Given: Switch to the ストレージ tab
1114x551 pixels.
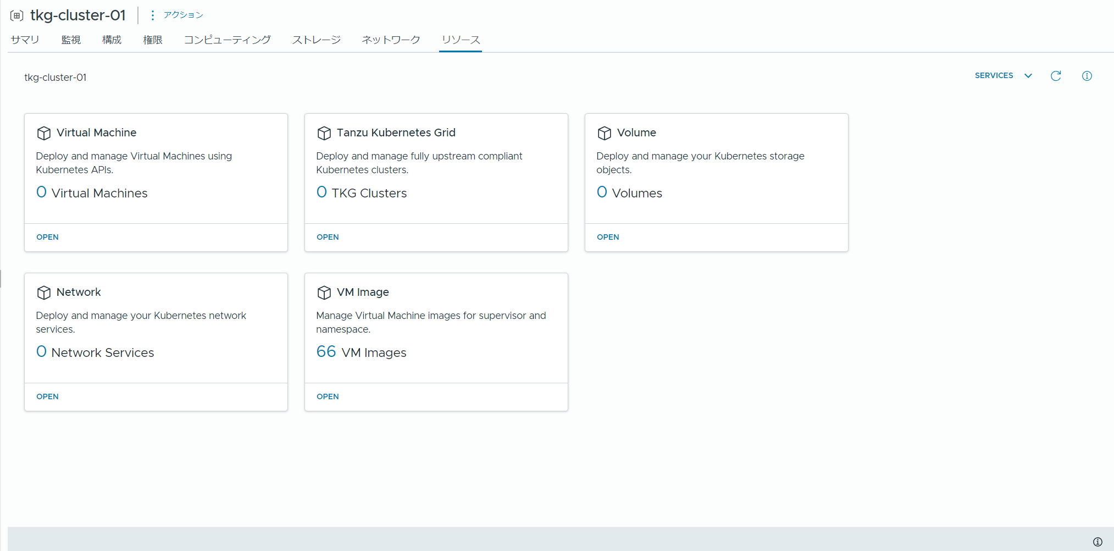Looking at the screenshot, I should [316, 39].
